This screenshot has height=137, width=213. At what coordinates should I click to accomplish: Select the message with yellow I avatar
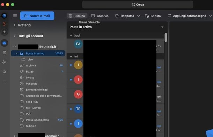[115, 67]
